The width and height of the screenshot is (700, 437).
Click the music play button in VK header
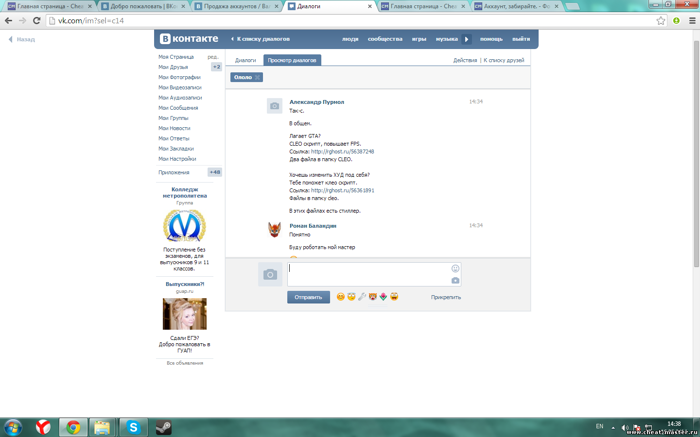(x=467, y=39)
